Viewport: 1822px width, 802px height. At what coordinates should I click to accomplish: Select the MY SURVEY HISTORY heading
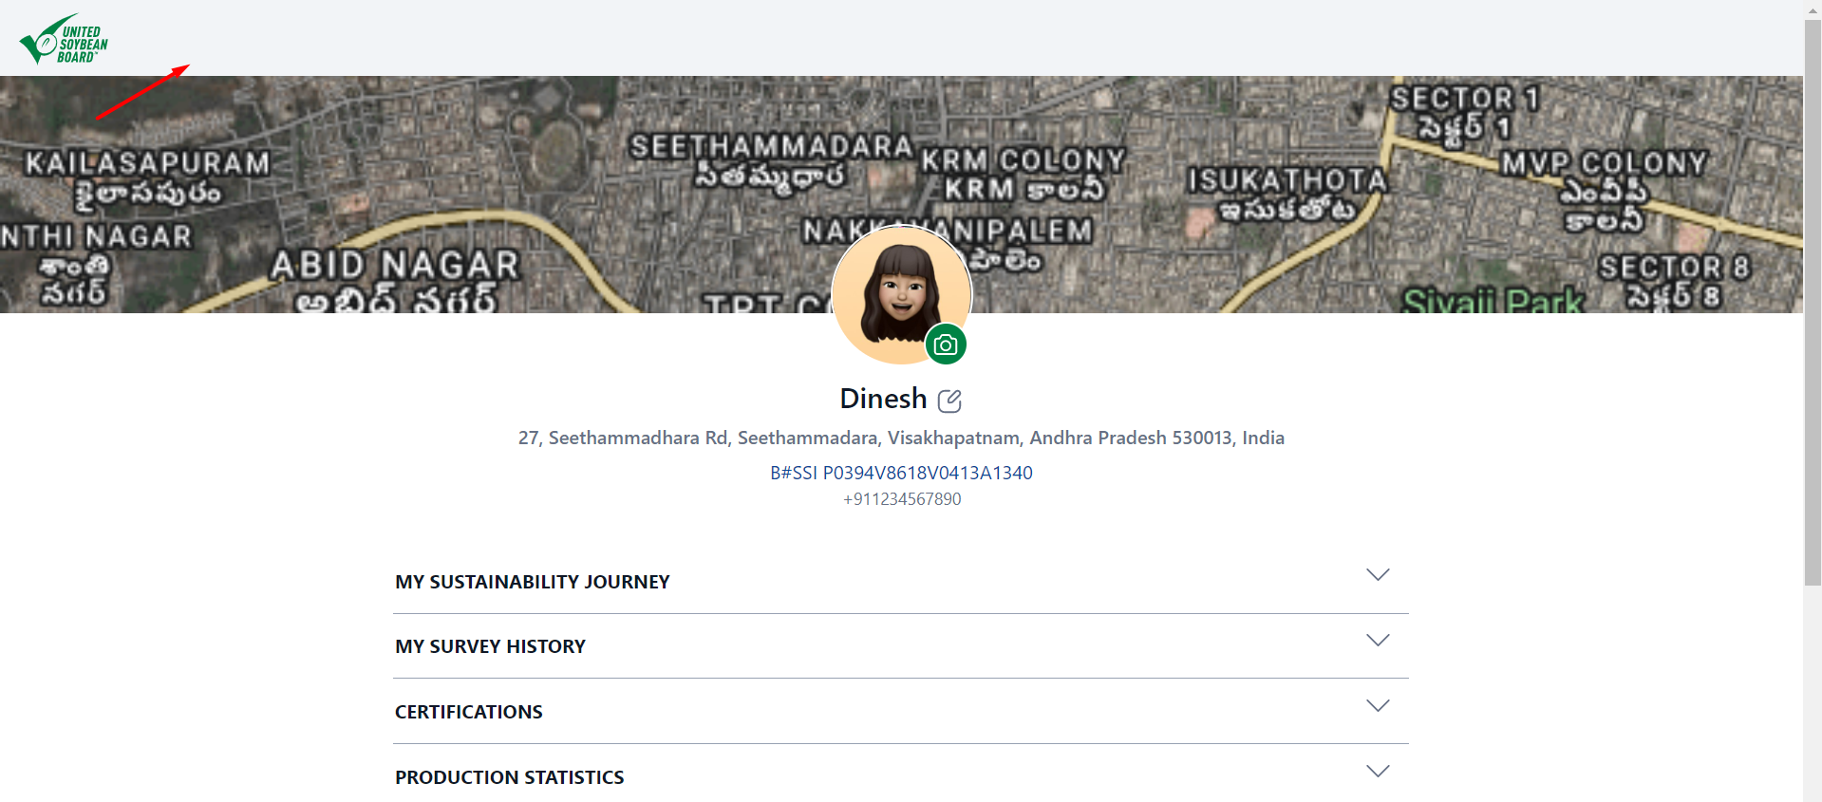[490, 646]
